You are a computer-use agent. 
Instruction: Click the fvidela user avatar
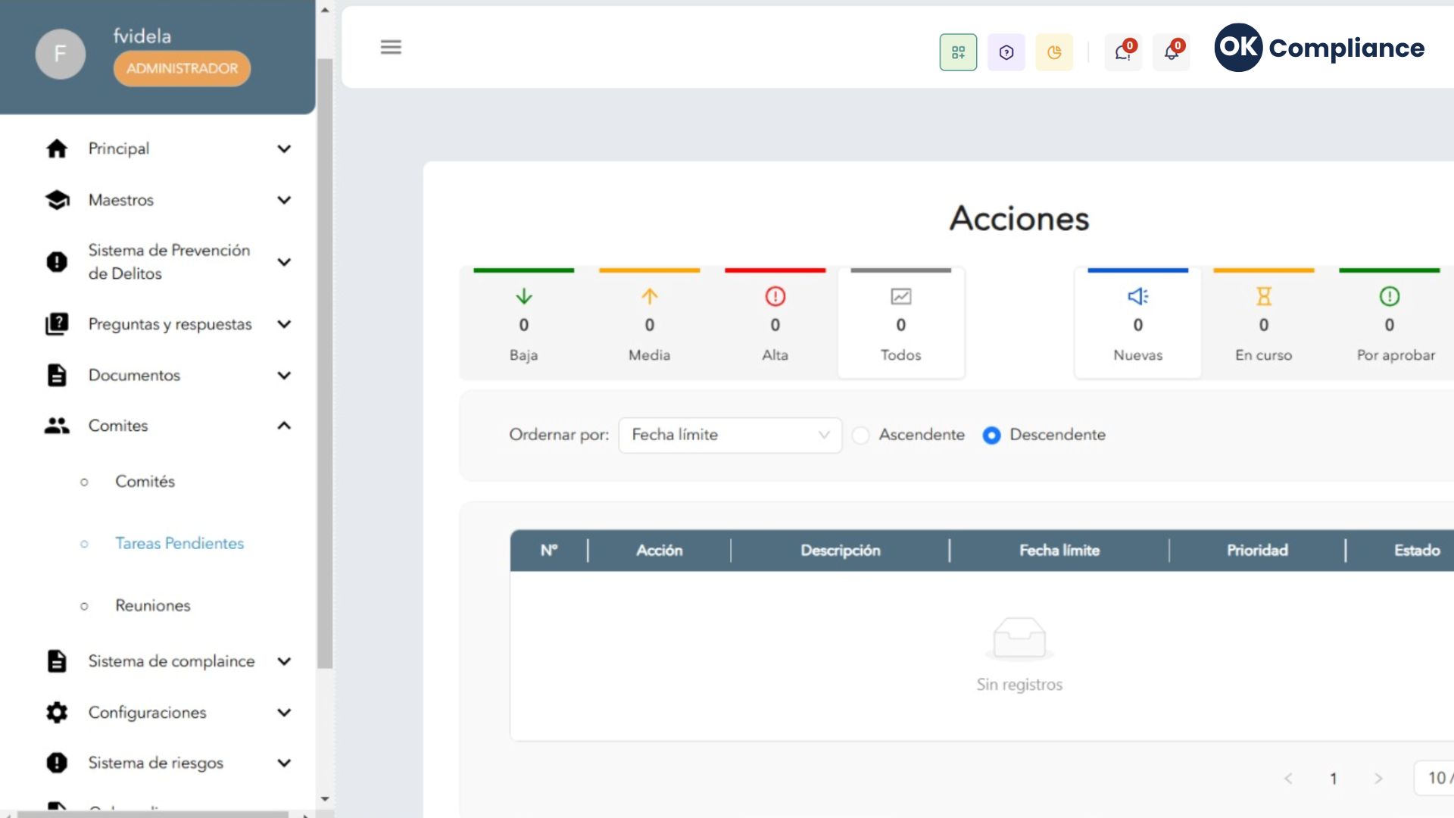point(60,54)
